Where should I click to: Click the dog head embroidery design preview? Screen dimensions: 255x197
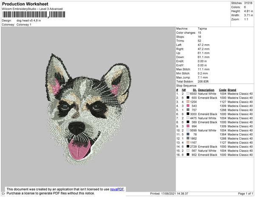click(87, 107)
